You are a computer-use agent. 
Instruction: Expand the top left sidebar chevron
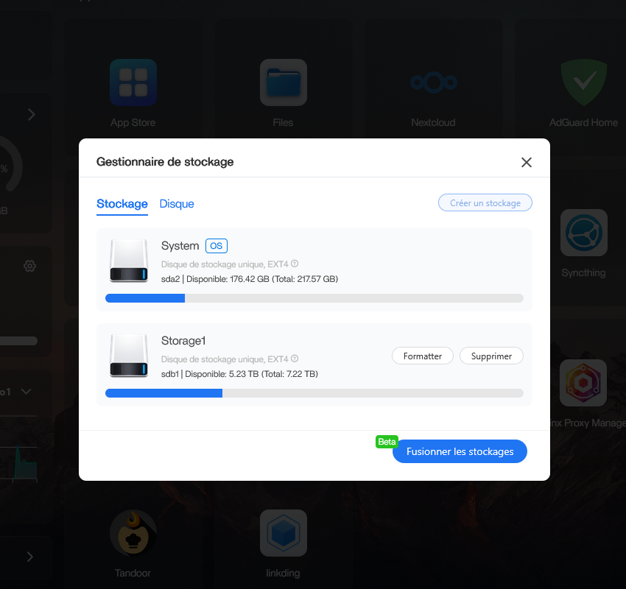point(31,114)
